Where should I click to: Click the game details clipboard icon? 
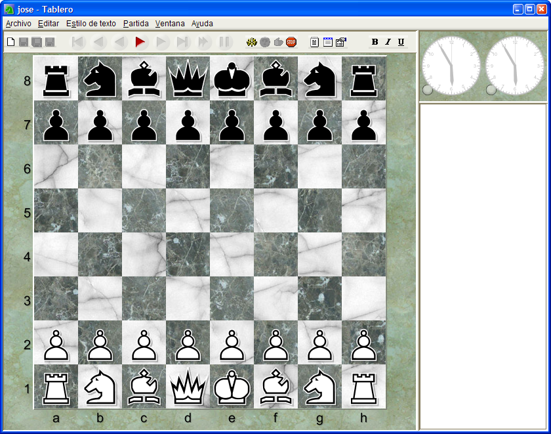pyautogui.click(x=341, y=42)
